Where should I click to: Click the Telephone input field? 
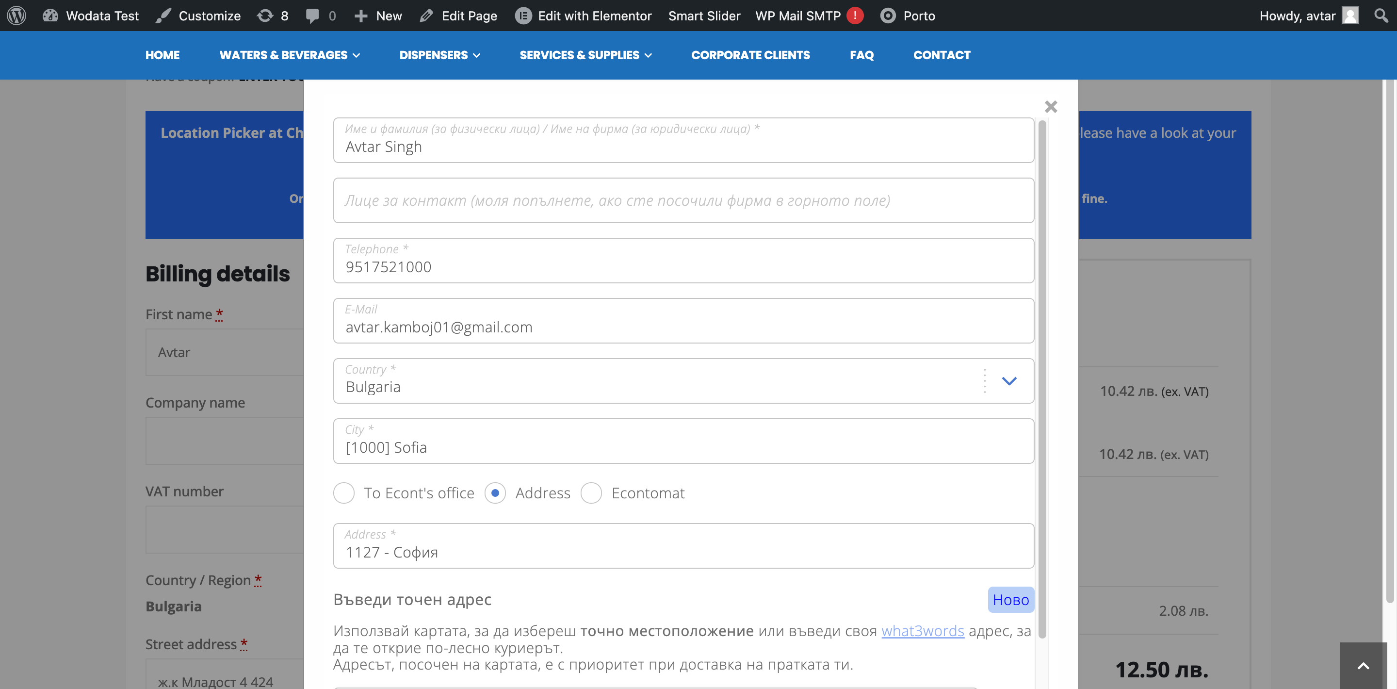coord(683,261)
